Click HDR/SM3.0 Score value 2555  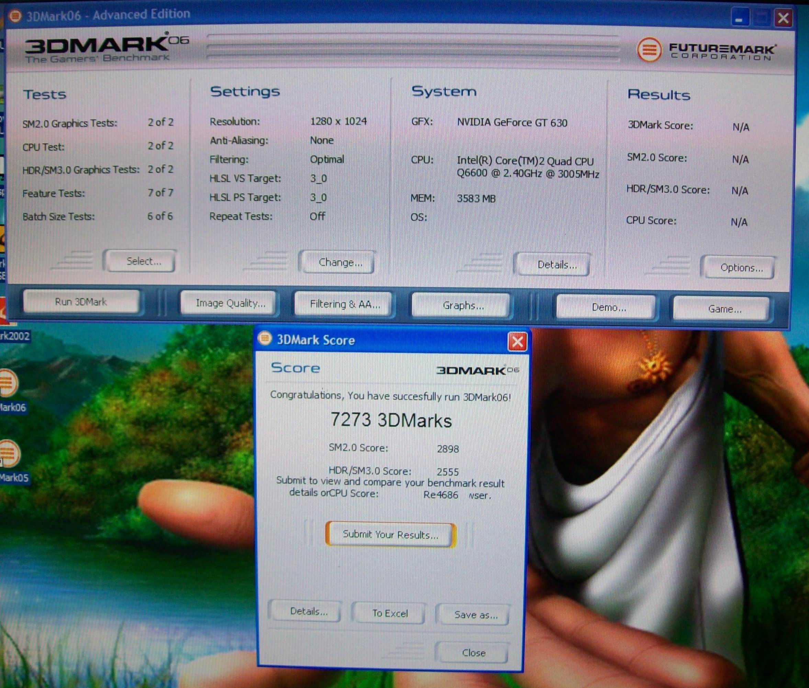coord(447,472)
